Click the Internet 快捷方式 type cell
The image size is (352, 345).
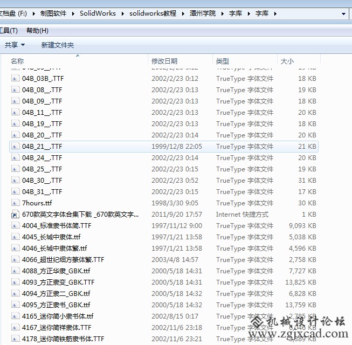[x=242, y=215]
